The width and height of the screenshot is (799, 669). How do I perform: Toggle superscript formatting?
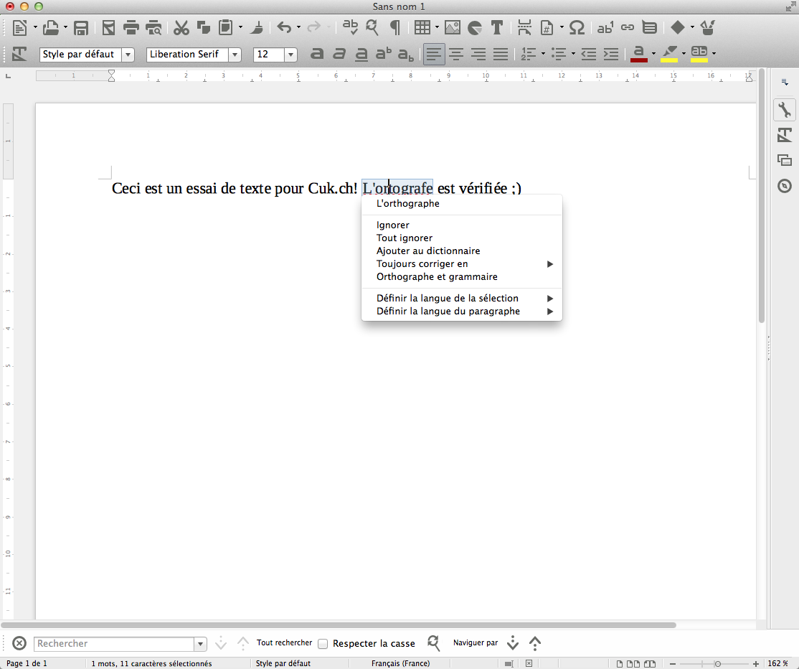pyautogui.click(x=384, y=54)
